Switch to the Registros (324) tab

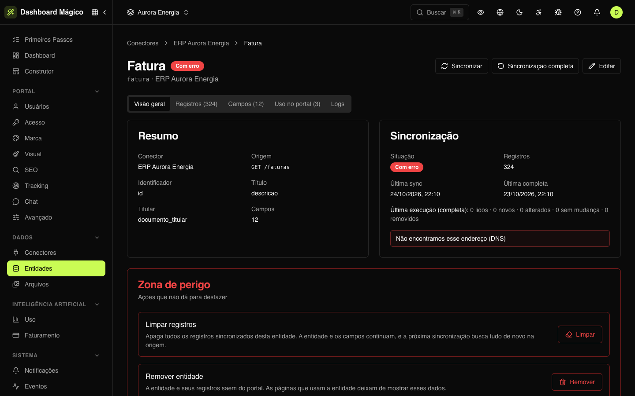point(196,104)
